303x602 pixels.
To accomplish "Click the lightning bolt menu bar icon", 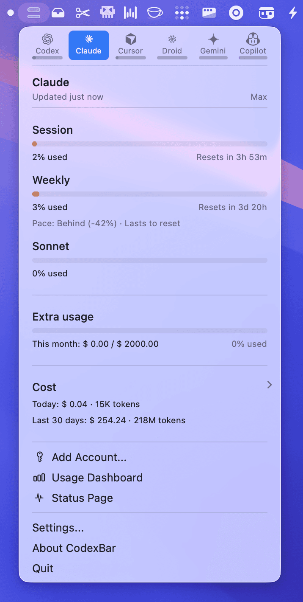I will tap(293, 12).
